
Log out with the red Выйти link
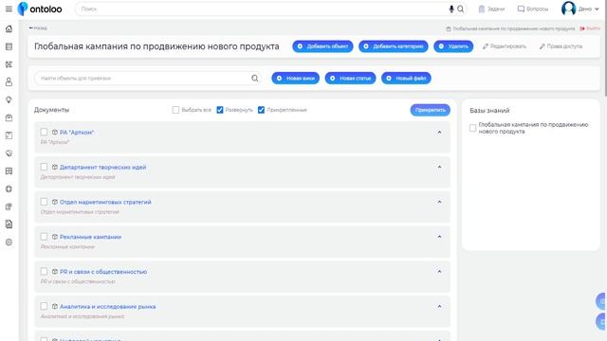coord(590,28)
